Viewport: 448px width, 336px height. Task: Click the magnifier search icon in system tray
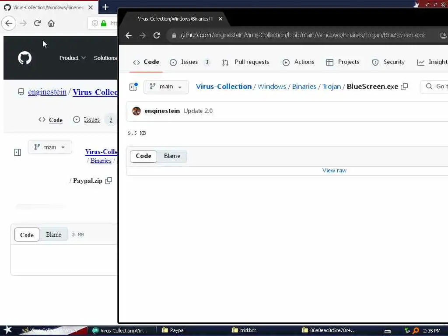pos(416,331)
